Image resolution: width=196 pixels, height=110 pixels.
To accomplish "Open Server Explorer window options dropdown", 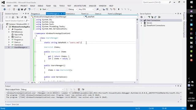I will pos(175,13).
